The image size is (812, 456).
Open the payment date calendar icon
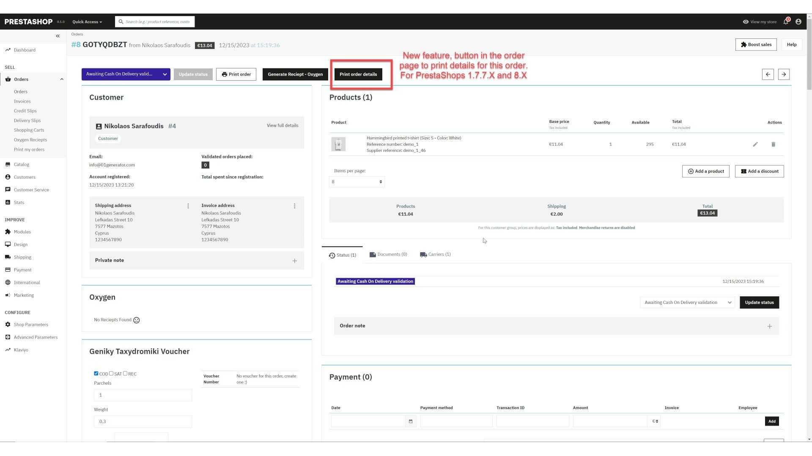(410, 421)
